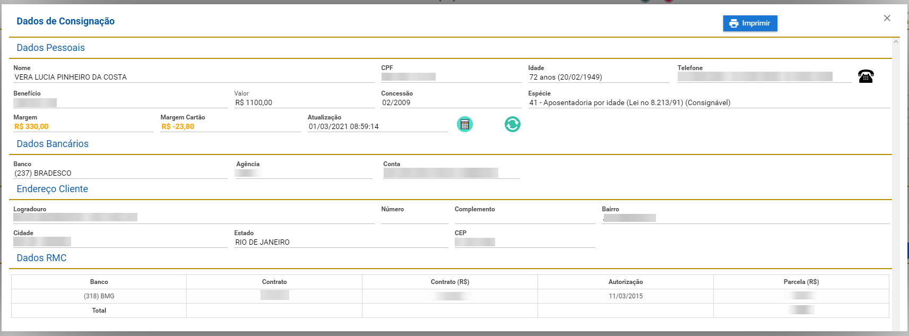
Task: Click the Banco field (237) BRADESCO
Action: point(120,173)
